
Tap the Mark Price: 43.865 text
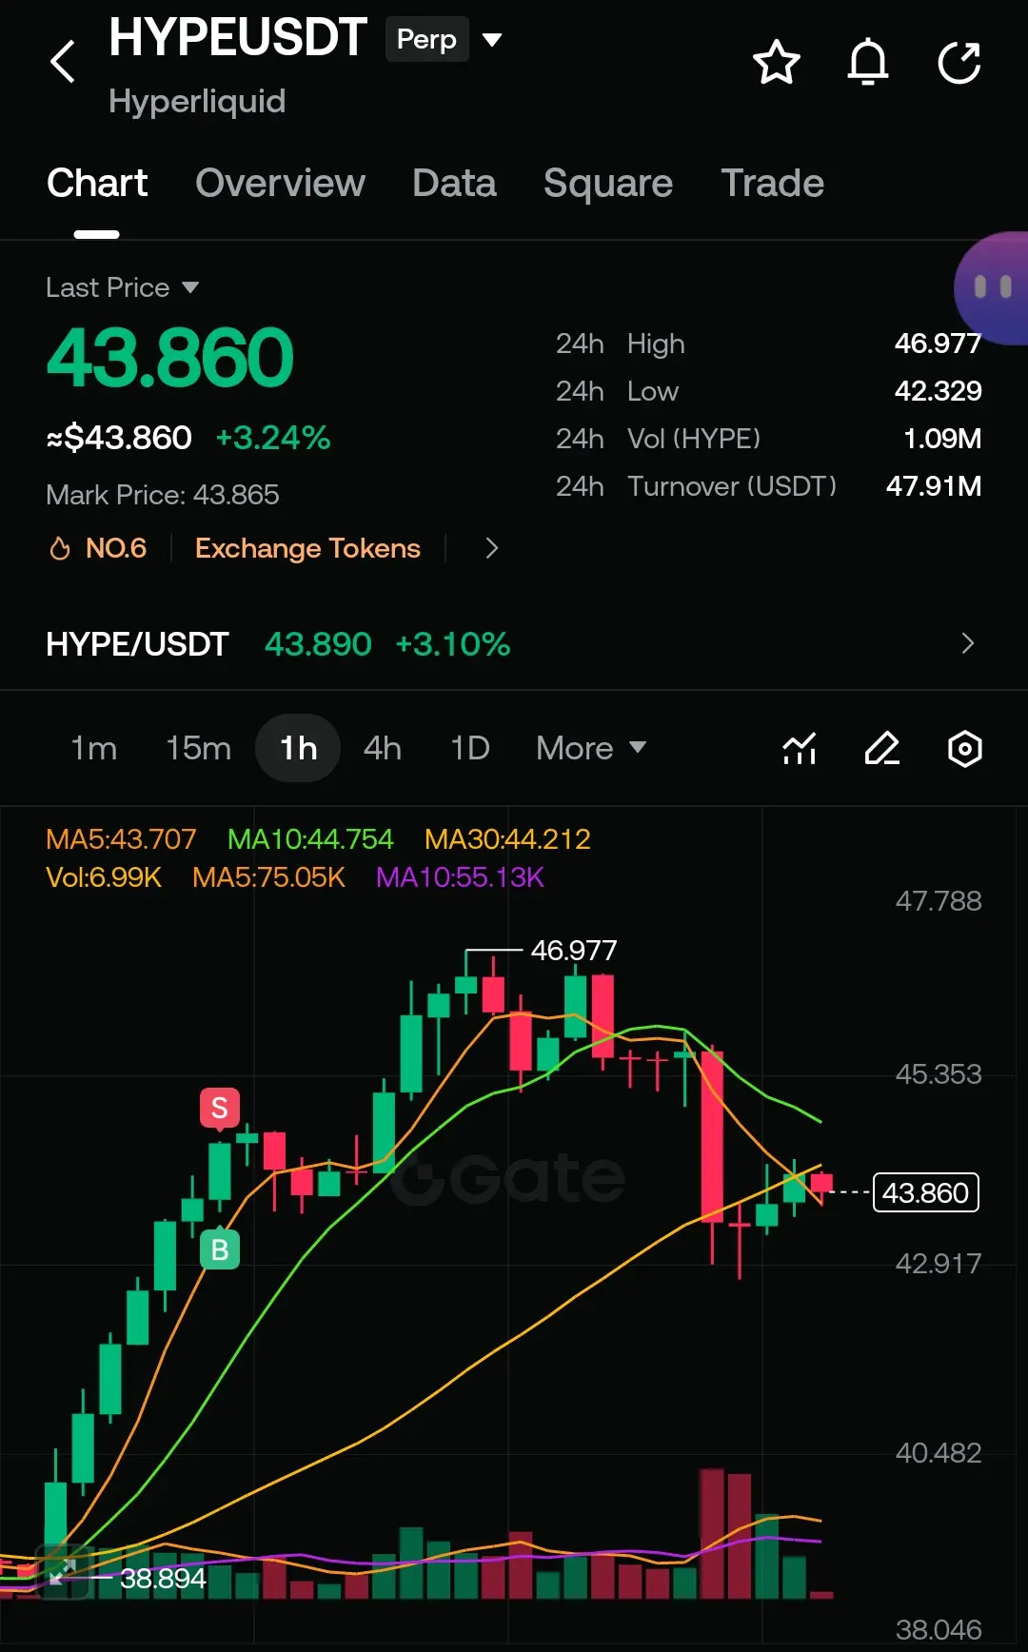[163, 495]
